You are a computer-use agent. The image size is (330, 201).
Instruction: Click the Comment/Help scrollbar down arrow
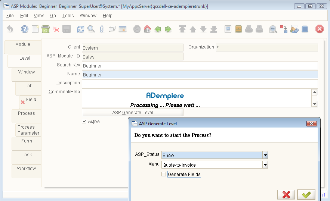pos(314,104)
